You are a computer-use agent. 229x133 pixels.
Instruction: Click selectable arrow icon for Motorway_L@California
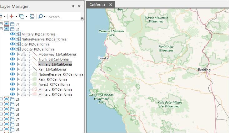pyautogui.click(x=18, y=54)
